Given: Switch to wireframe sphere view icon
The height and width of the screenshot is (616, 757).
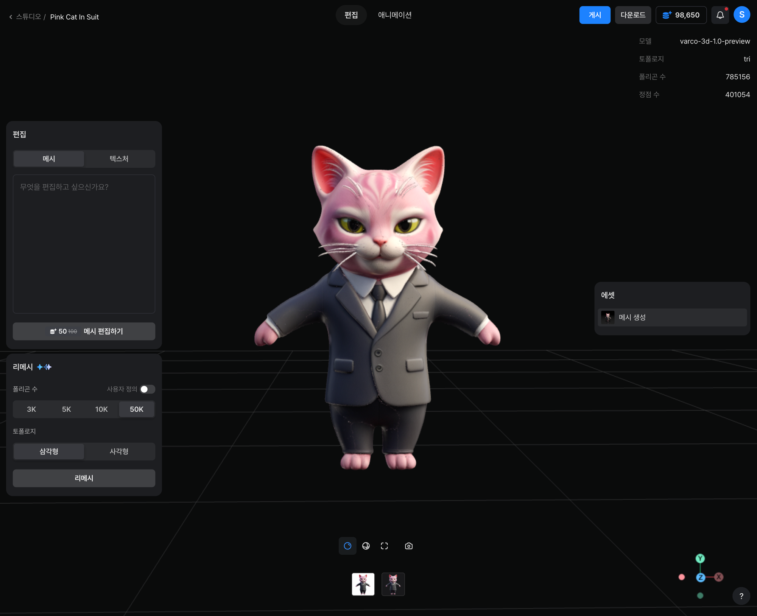Looking at the screenshot, I should pyautogui.click(x=366, y=546).
